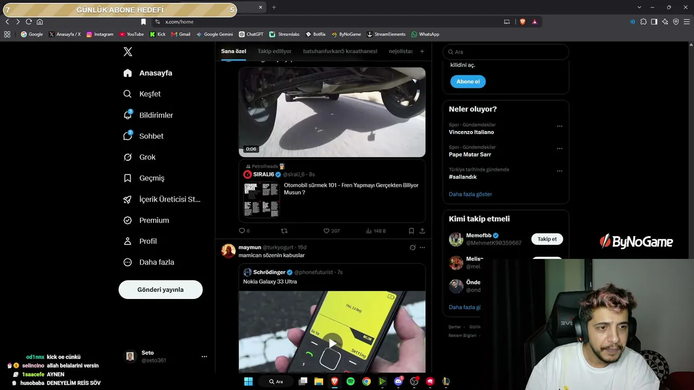Open the browser hamburger menu
Viewport: 694px width, 390px height.
687,22
